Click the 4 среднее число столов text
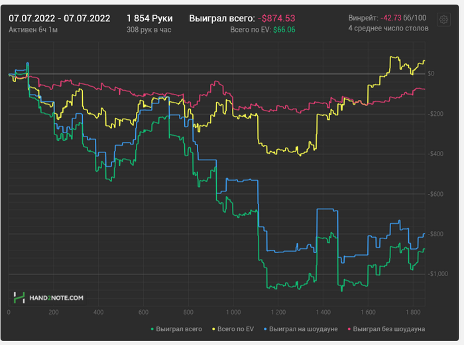464x345 pixels. (x=388, y=28)
